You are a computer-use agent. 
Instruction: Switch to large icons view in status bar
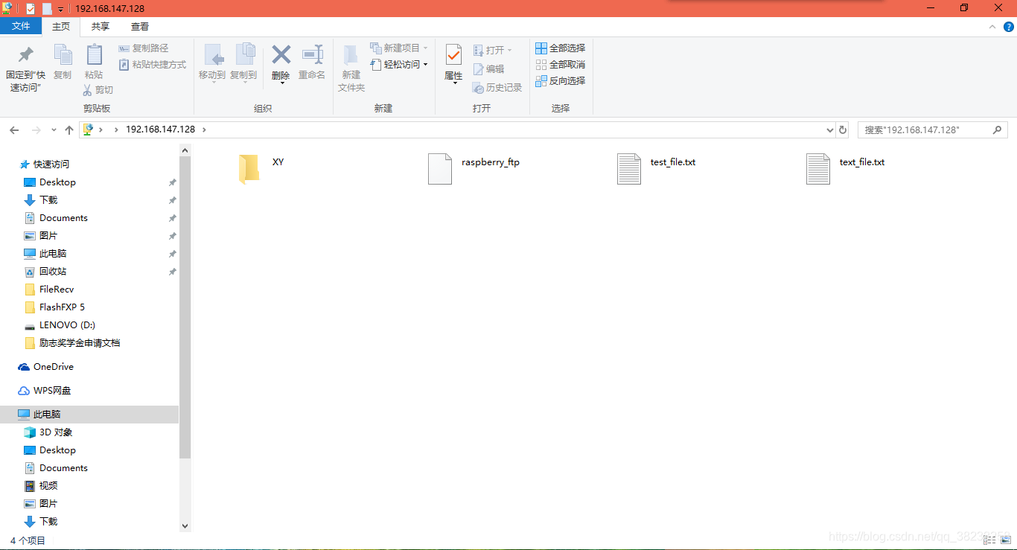(x=1007, y=540)
